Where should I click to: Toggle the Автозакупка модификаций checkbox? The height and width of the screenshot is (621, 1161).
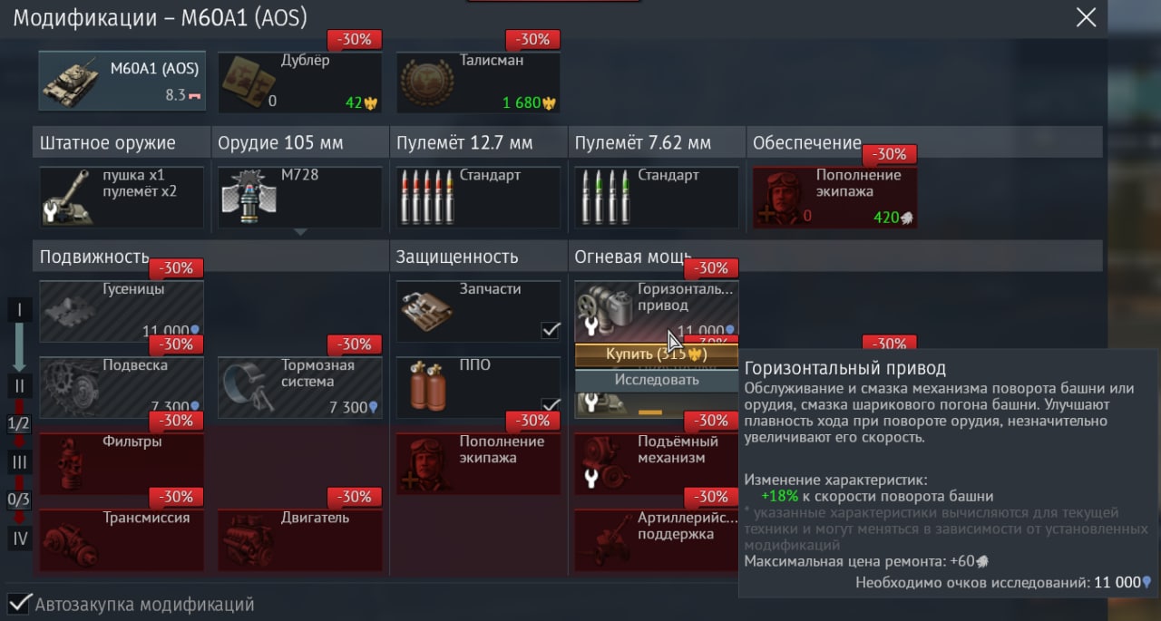click(17, 604)
